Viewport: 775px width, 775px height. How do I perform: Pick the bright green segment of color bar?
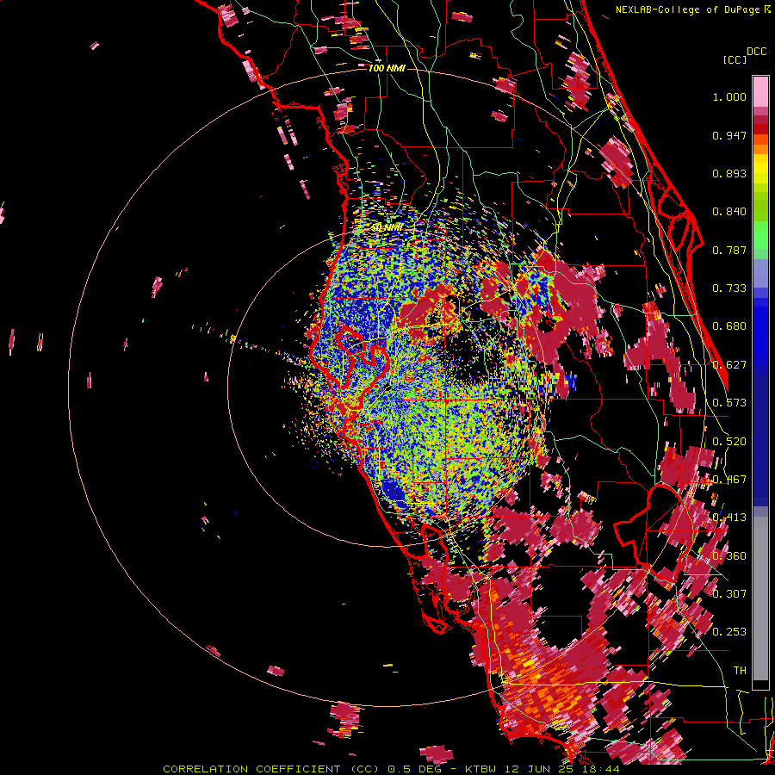[760, 236]
